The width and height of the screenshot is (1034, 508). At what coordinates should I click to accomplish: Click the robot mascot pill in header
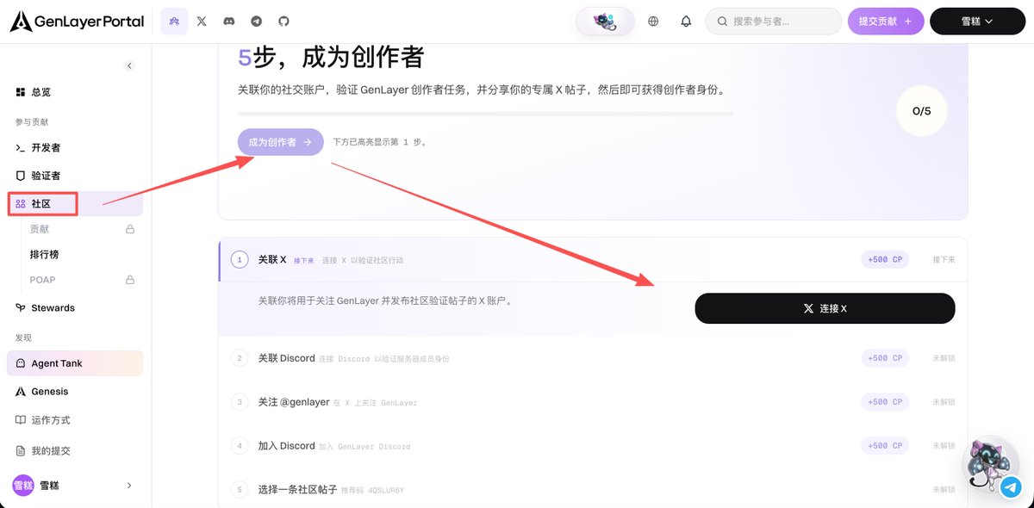coord(605,21)
